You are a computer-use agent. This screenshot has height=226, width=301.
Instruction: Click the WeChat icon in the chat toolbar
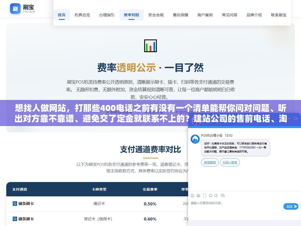pyautogui.click(x=223, y=196)
